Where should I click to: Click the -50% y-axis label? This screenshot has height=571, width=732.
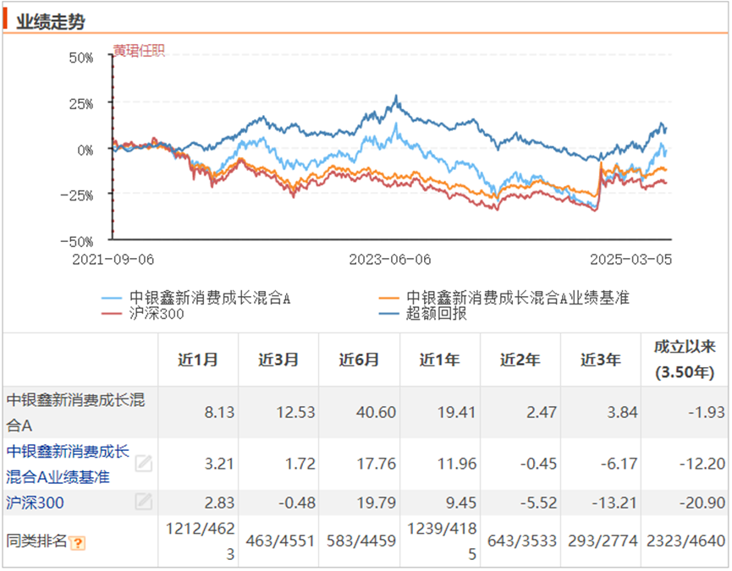77,242
